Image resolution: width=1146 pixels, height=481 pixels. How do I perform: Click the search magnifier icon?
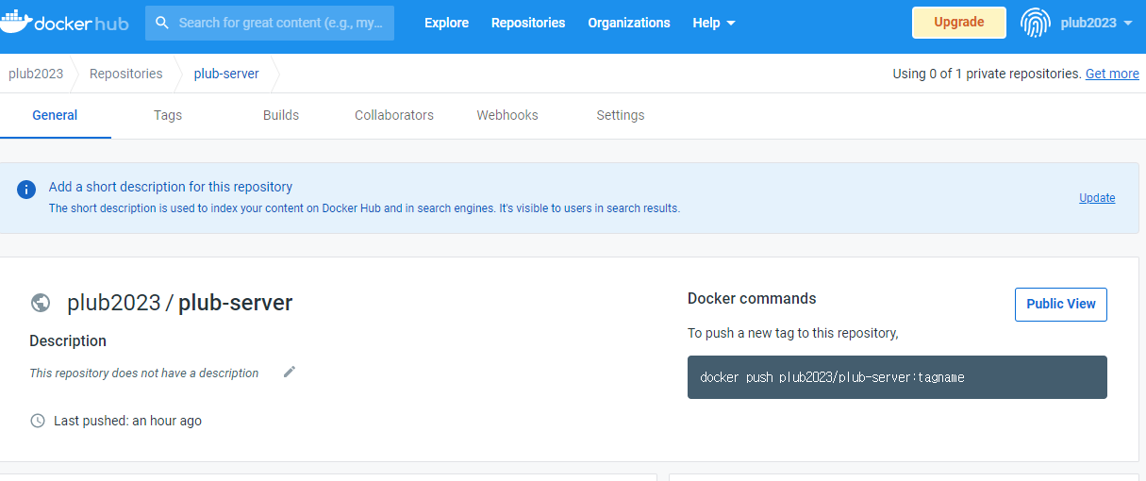[x=162, y=23]
